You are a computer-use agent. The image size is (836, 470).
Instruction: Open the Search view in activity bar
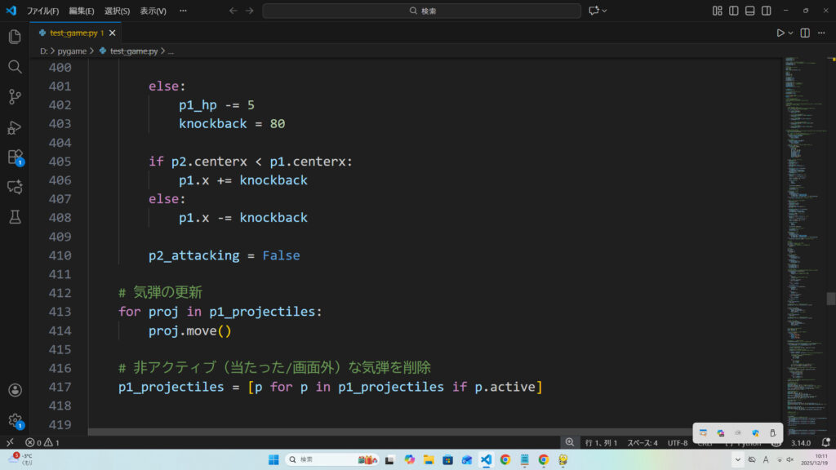point(14,67)
